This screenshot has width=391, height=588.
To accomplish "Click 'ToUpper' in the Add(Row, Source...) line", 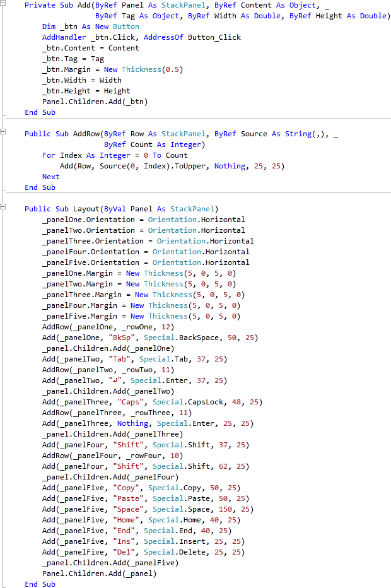I will [x=190, y=166].
